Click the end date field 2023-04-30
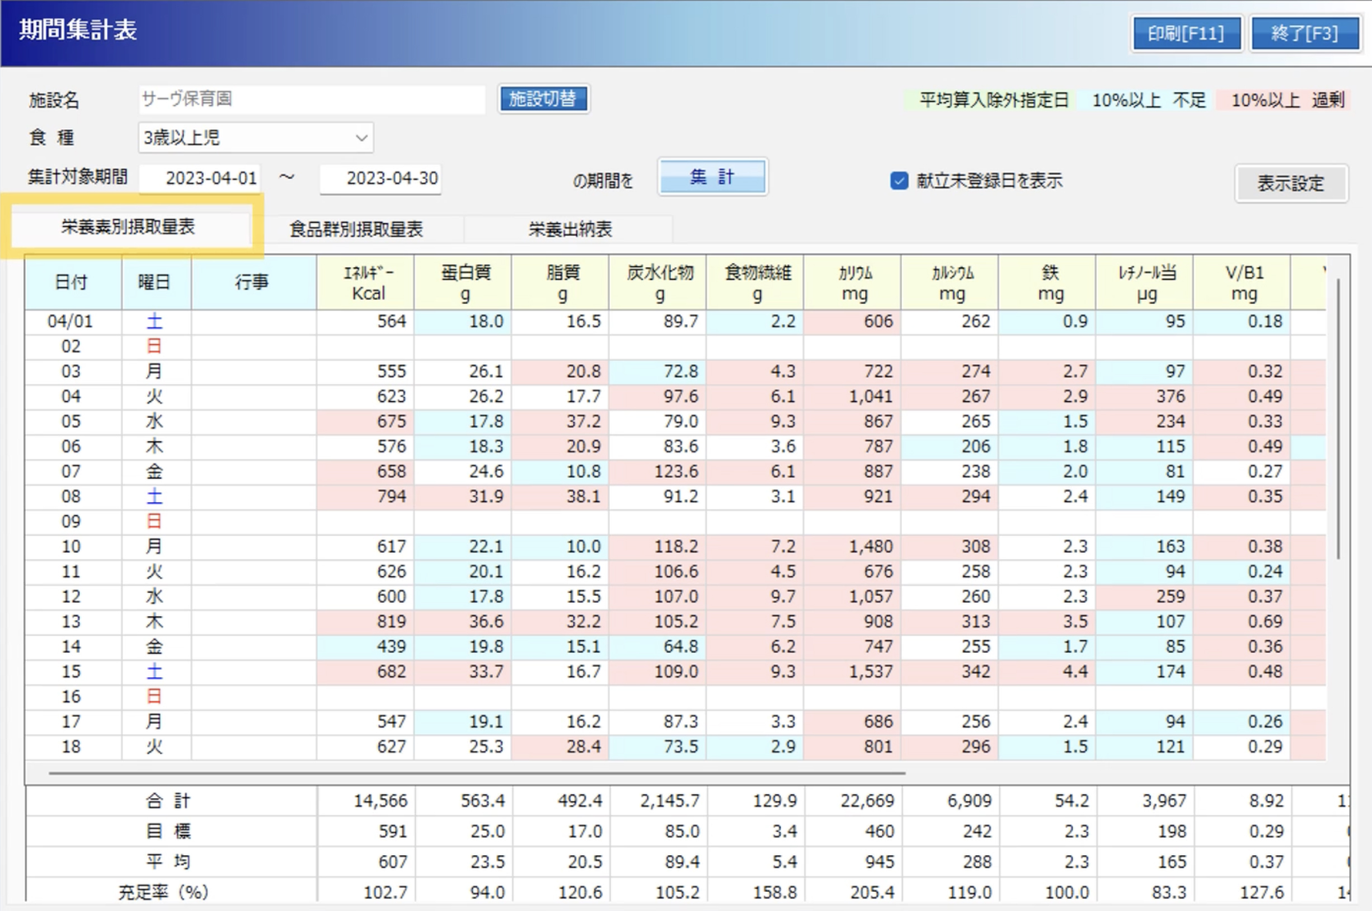The width and height of the screenshot is (1372, 911). (381, 179)
